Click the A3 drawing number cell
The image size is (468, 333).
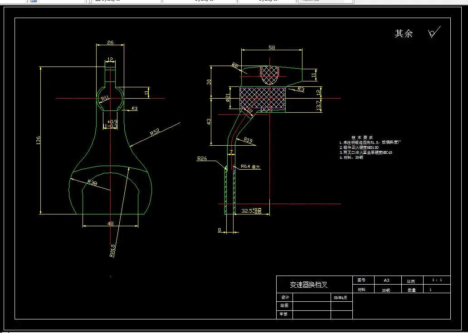(x=386, y=280)
